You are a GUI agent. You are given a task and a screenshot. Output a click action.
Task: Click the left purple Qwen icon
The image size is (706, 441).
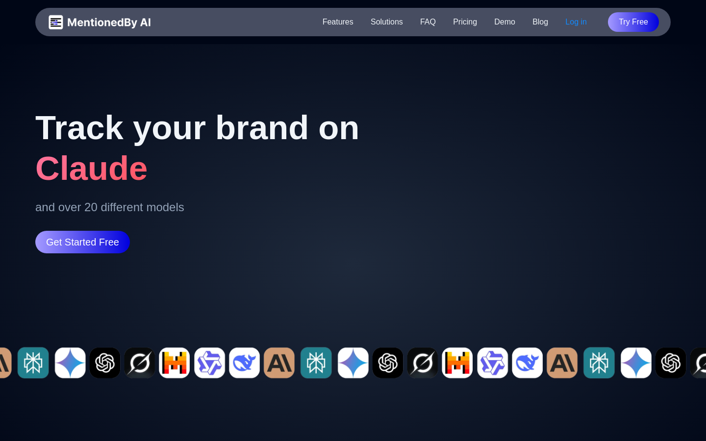[210, 363]
